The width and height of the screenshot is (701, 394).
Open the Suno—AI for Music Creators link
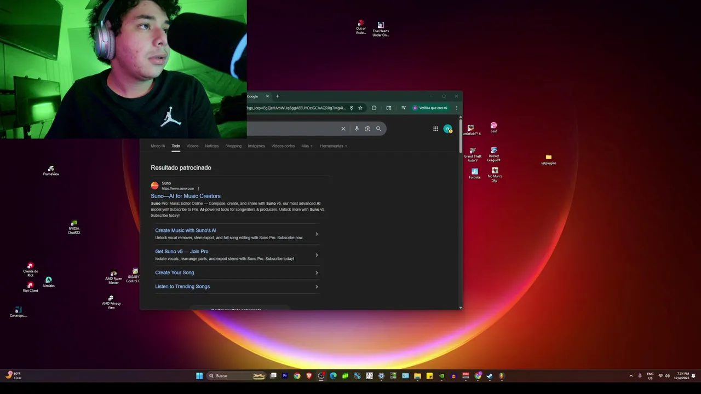click(186, 196)
